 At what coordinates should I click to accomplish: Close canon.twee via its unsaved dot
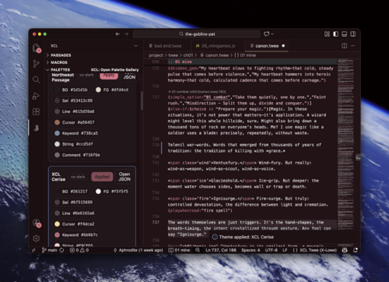click(x=283, y=46)
